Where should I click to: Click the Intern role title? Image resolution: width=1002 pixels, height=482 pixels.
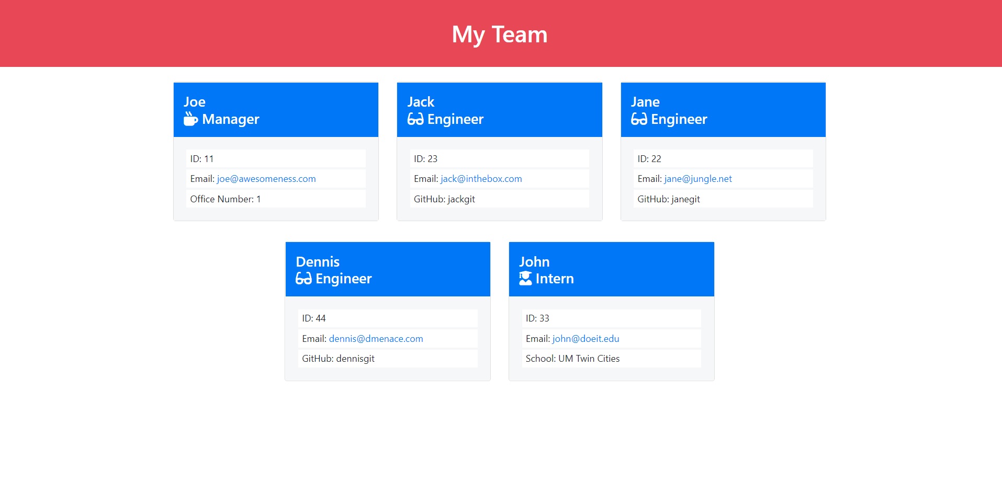(555, 279)
